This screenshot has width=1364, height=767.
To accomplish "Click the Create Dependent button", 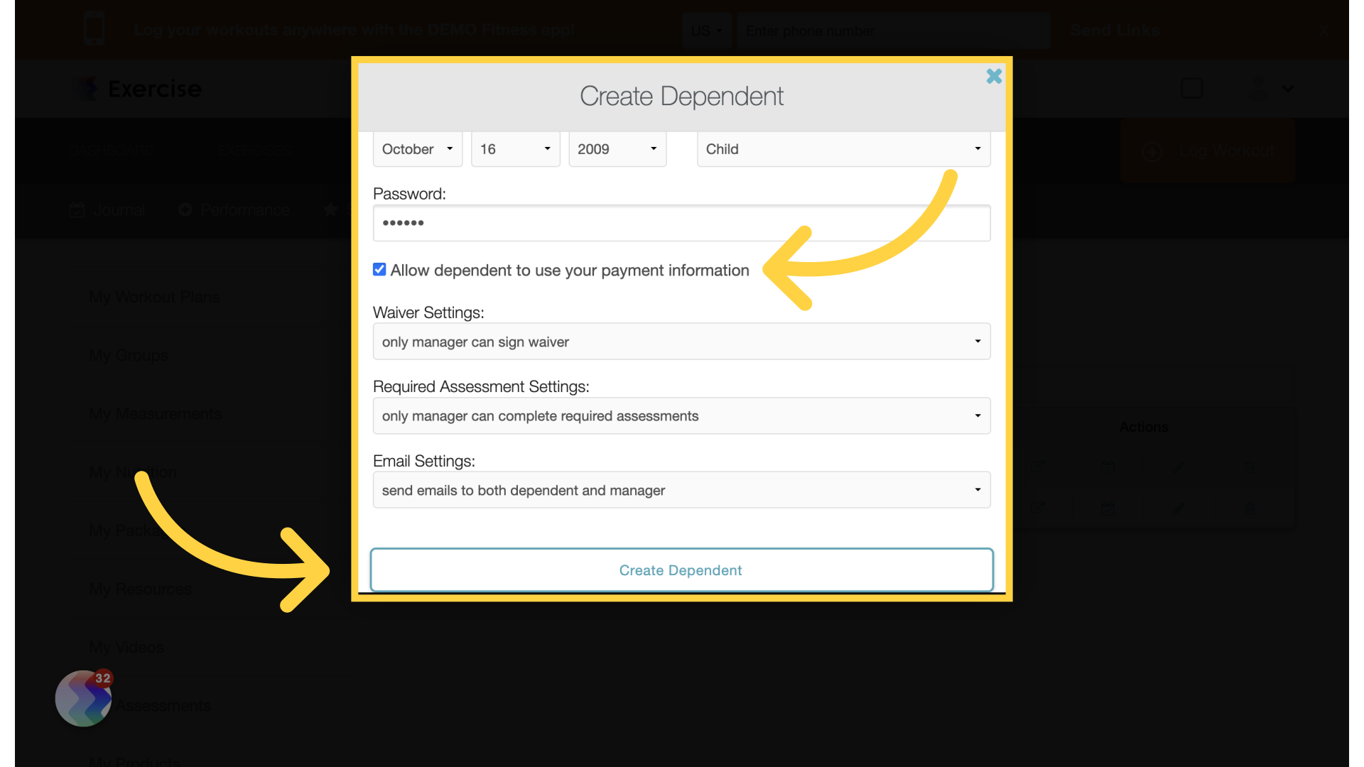I will [681, 570].
